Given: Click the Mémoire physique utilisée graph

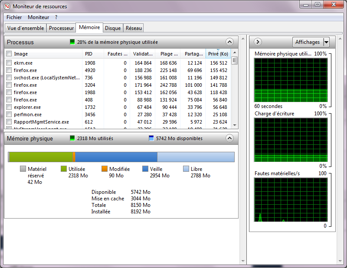Looking at the screenshot, I should click(291, 80).
